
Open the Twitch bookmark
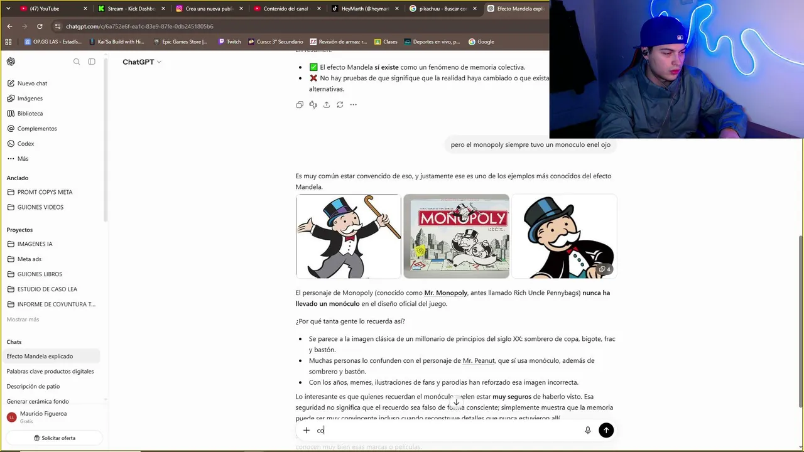[229, 42]
